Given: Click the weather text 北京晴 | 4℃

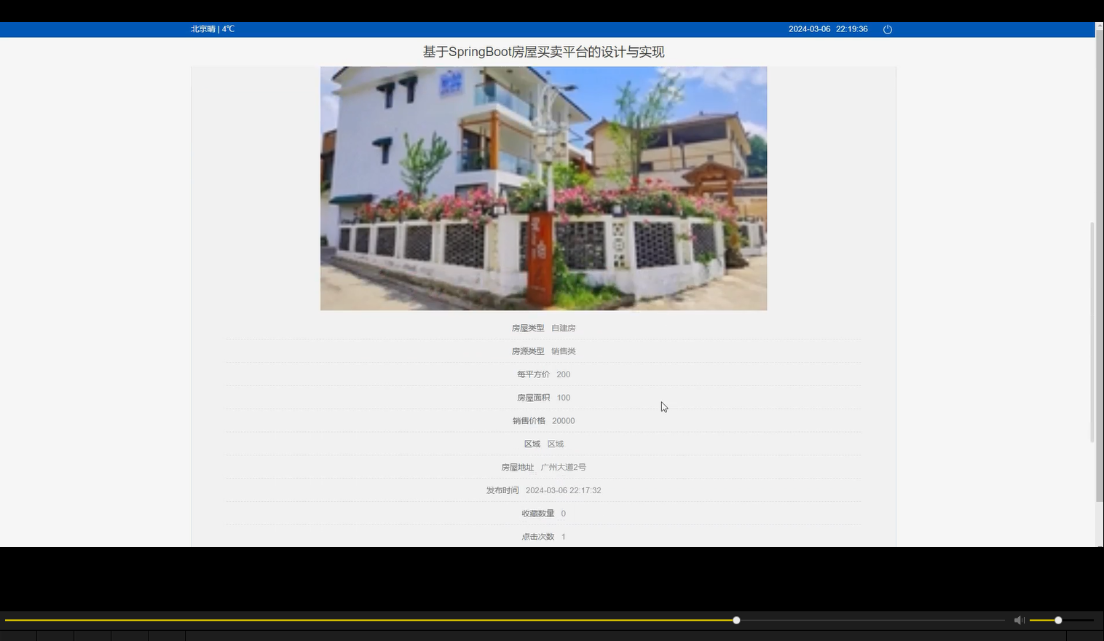Looking at the screenshot, I should (213, 29).
